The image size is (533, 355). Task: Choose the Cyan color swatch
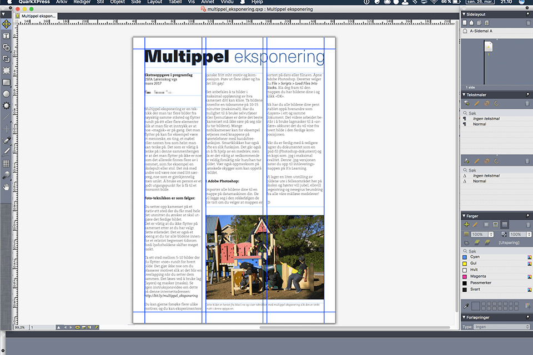coord(465,257)
